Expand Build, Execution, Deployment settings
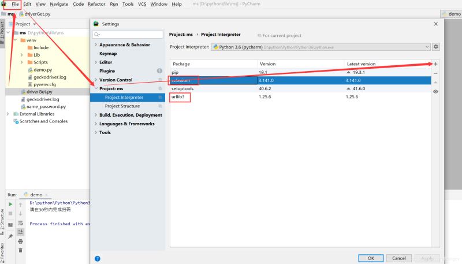Viewport: 462px width, 264px height. (96, 115)
